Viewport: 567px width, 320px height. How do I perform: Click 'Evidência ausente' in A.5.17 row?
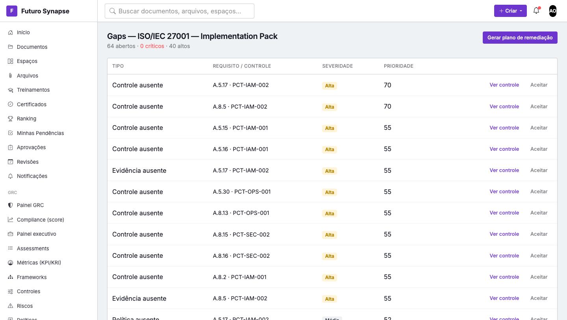tap(139, 170)
